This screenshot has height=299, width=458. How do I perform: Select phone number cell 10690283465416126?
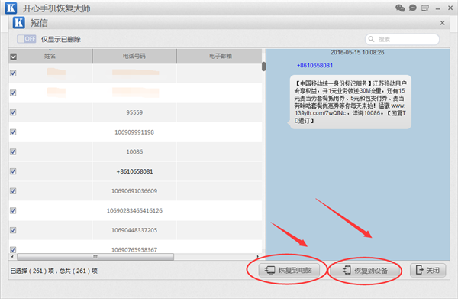134,210
